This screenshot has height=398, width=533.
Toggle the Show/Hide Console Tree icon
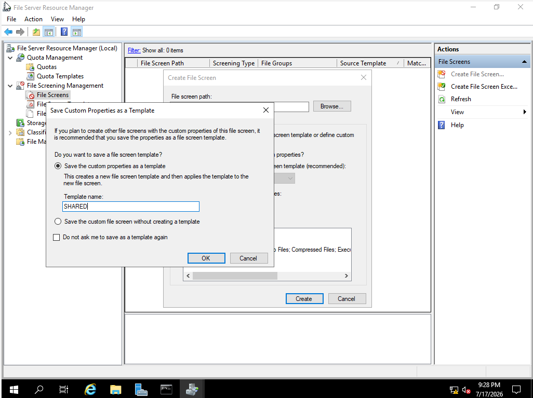[49, 32]
